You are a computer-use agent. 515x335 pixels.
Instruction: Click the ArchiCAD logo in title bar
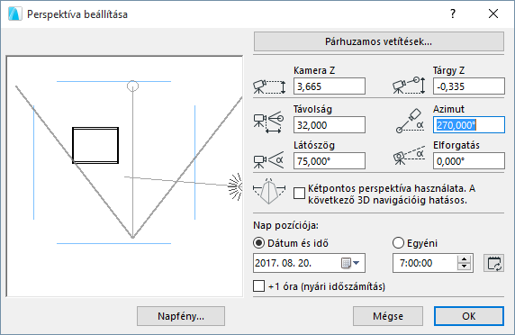[x=14, y=14]
